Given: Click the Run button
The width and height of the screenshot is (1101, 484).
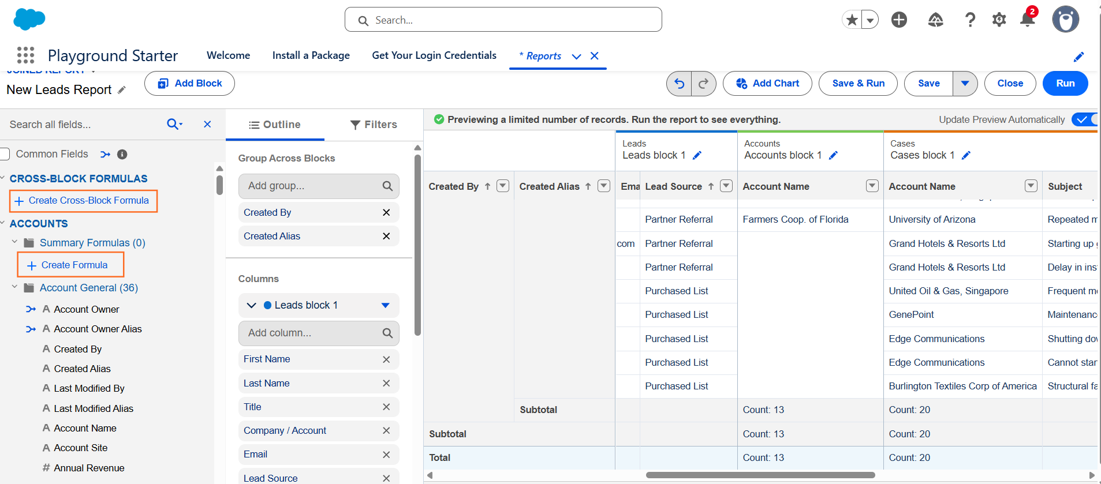Looking at the screenshot, I should tap(1065, 84).
